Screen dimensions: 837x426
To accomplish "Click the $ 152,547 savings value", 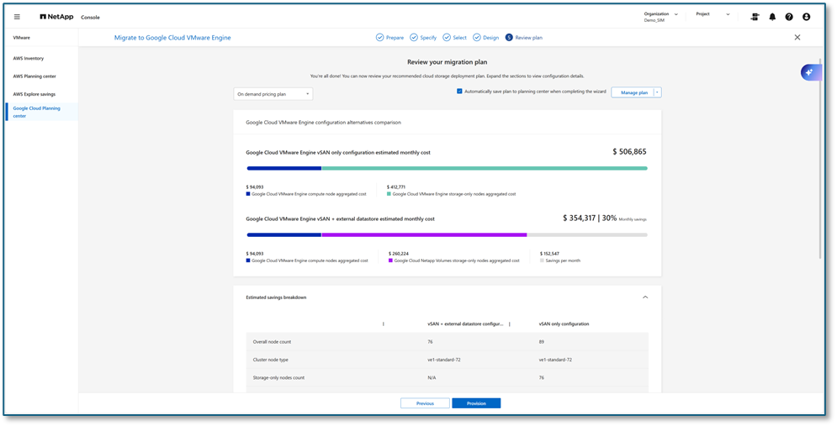I will click(550, 254).
